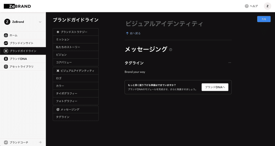
Task: Click the blue share button
Action: [264, 19]
